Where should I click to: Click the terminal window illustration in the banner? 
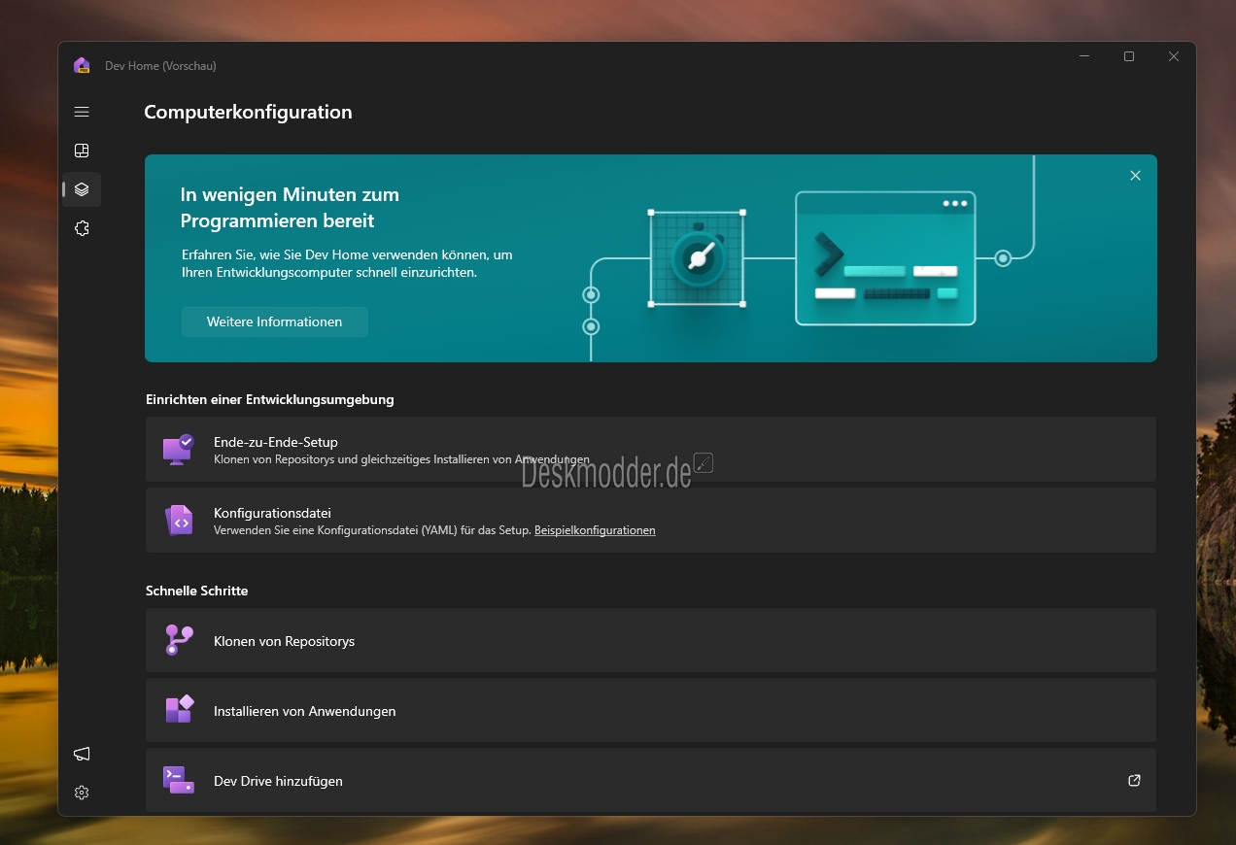(885, 258)
